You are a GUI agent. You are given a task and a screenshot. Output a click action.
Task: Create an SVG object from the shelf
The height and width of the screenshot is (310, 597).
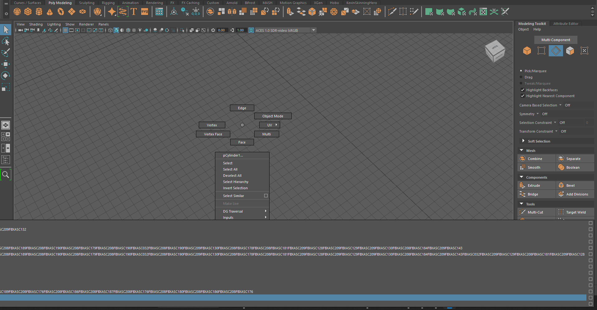pos(144,12)
